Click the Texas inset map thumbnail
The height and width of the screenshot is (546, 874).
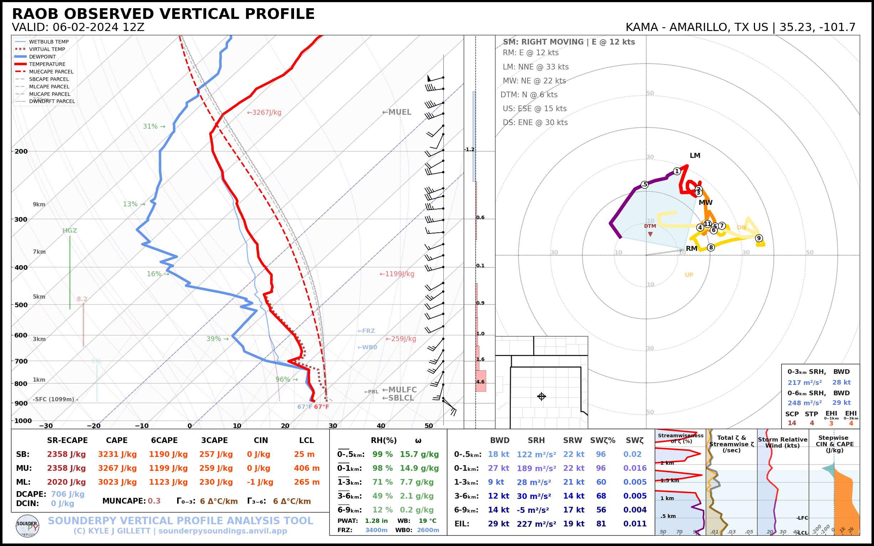(x=541, y=382)
